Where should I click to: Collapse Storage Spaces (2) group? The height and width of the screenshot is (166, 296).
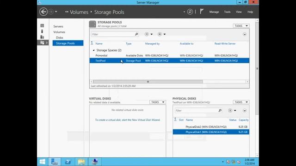pyautogui.click(x=93, y=50)
